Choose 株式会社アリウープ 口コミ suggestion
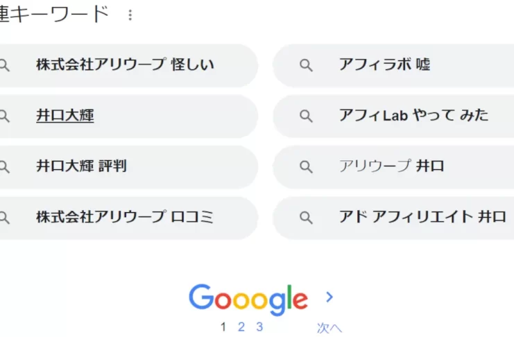Image resolution: width=514 pixels, height=337 pixels. pos(125,218)
